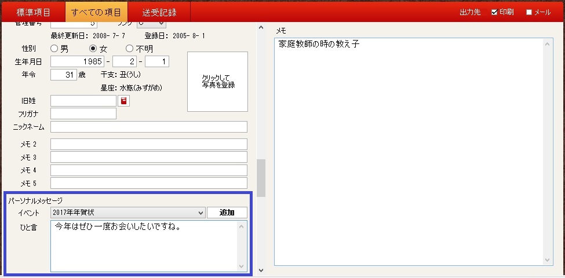The height and width of the screenshot is (278, 565).
Task: Switch to the 標準項目 tab
Action: click(x=33, y=12)
